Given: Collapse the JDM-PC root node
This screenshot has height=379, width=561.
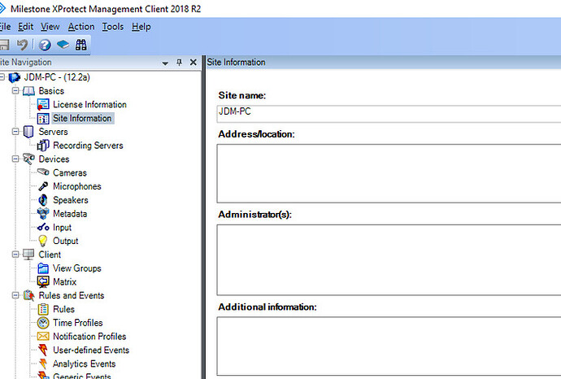Looking at the screenshot, I should click(x=2, y=77).
